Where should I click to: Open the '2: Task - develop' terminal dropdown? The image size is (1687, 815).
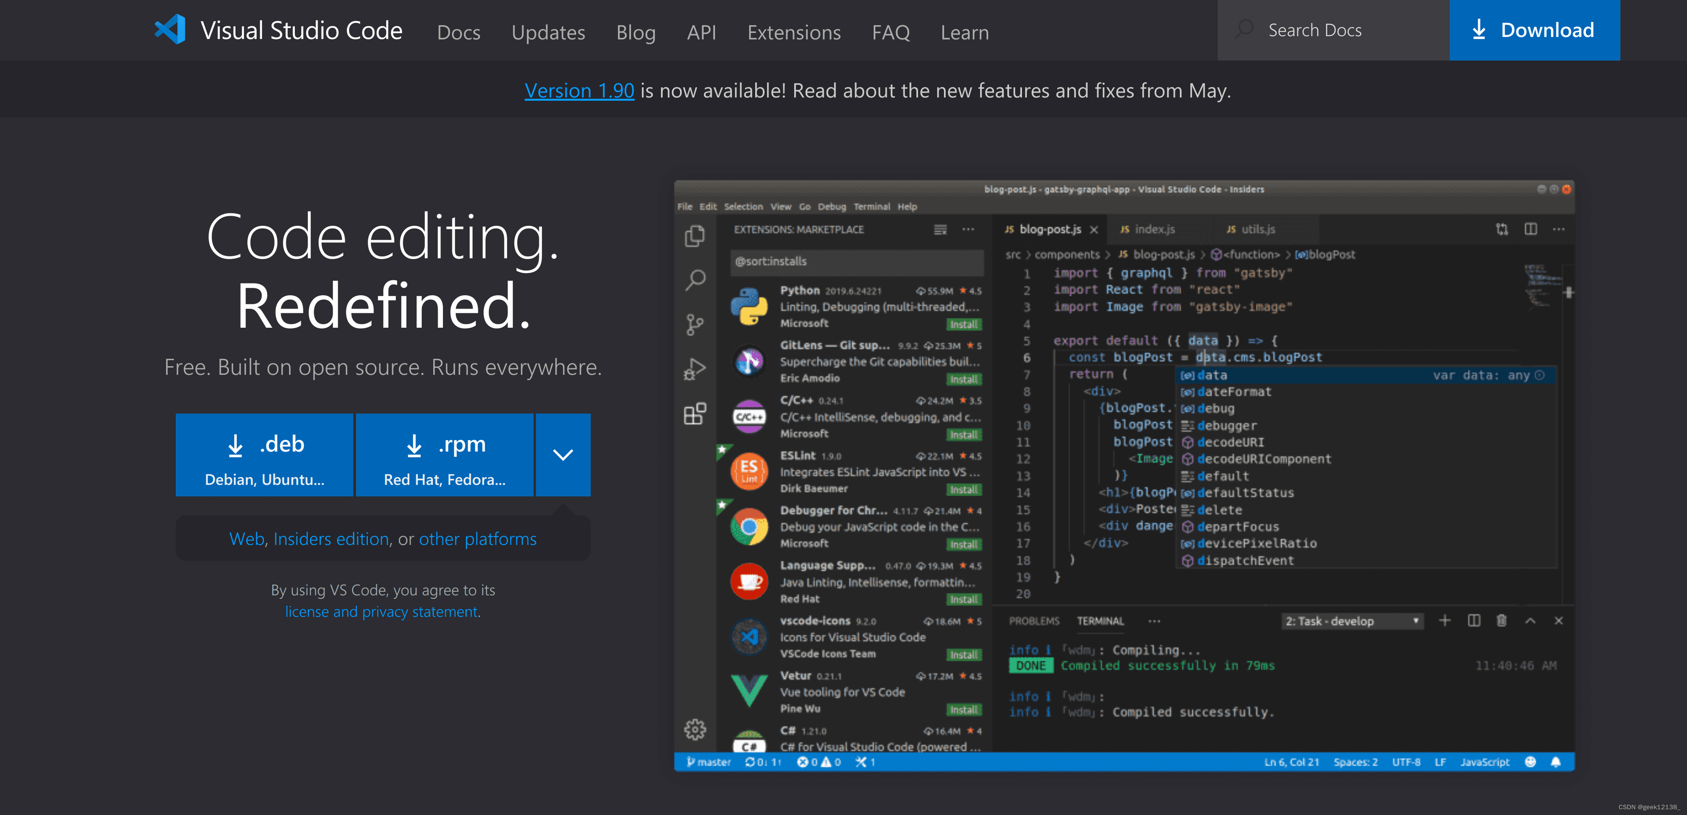1352,621
